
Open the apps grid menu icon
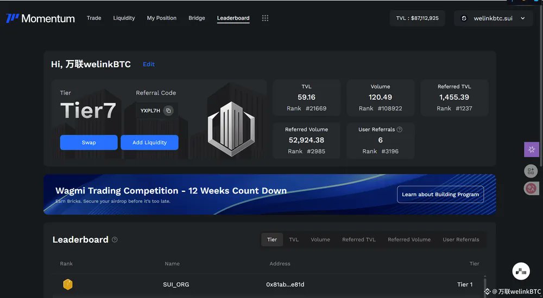click(265, 18)
